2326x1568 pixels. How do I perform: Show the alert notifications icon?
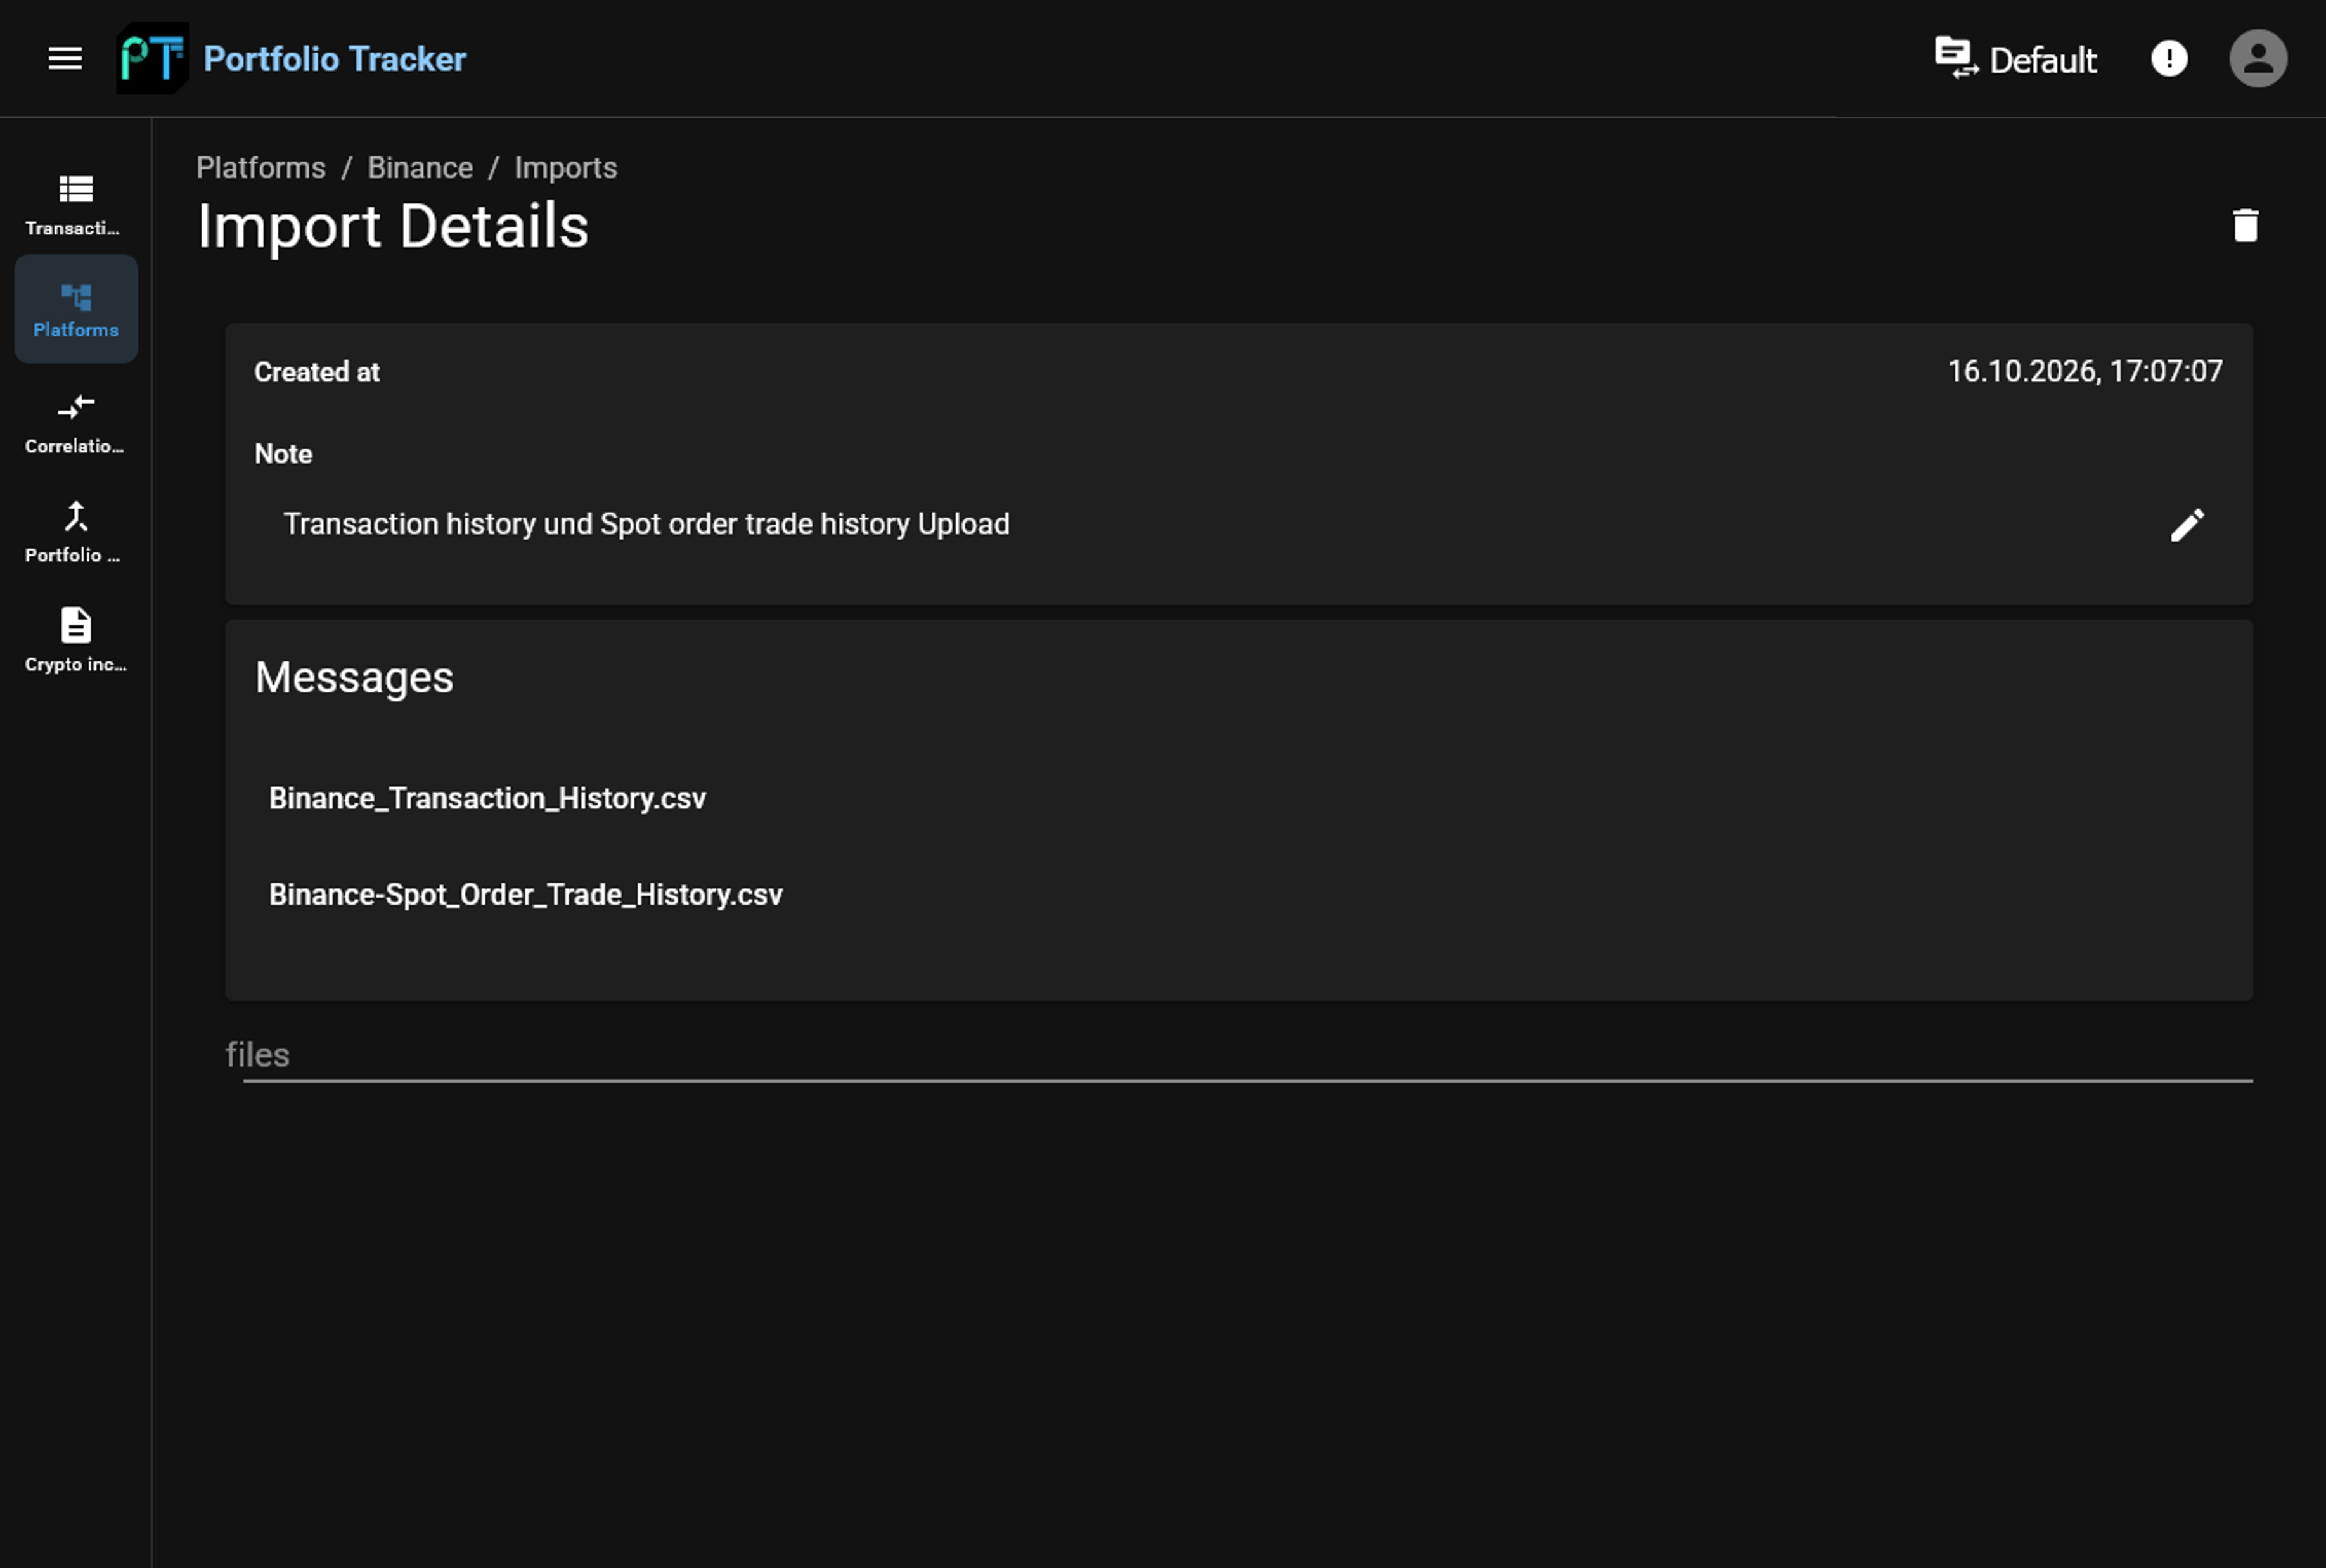[x=2169, y=58]
